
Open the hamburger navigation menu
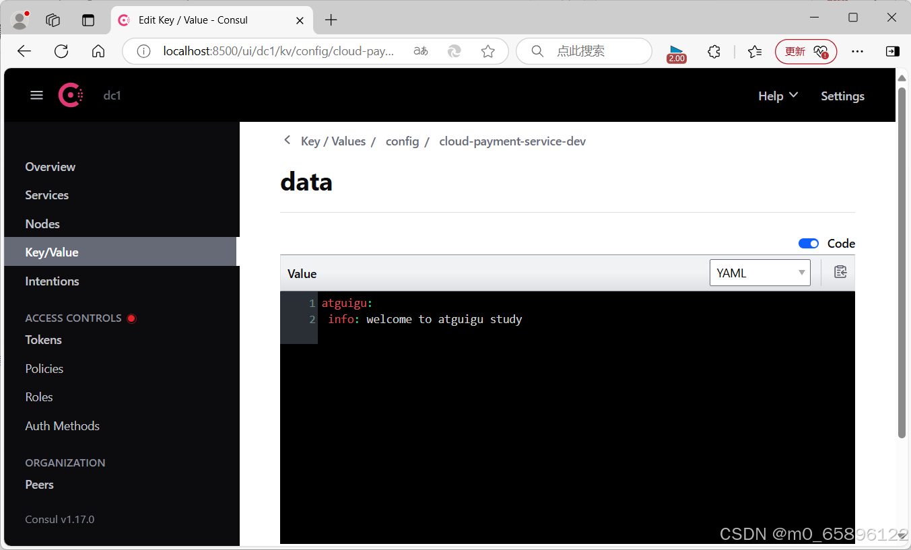coord(36,96)
